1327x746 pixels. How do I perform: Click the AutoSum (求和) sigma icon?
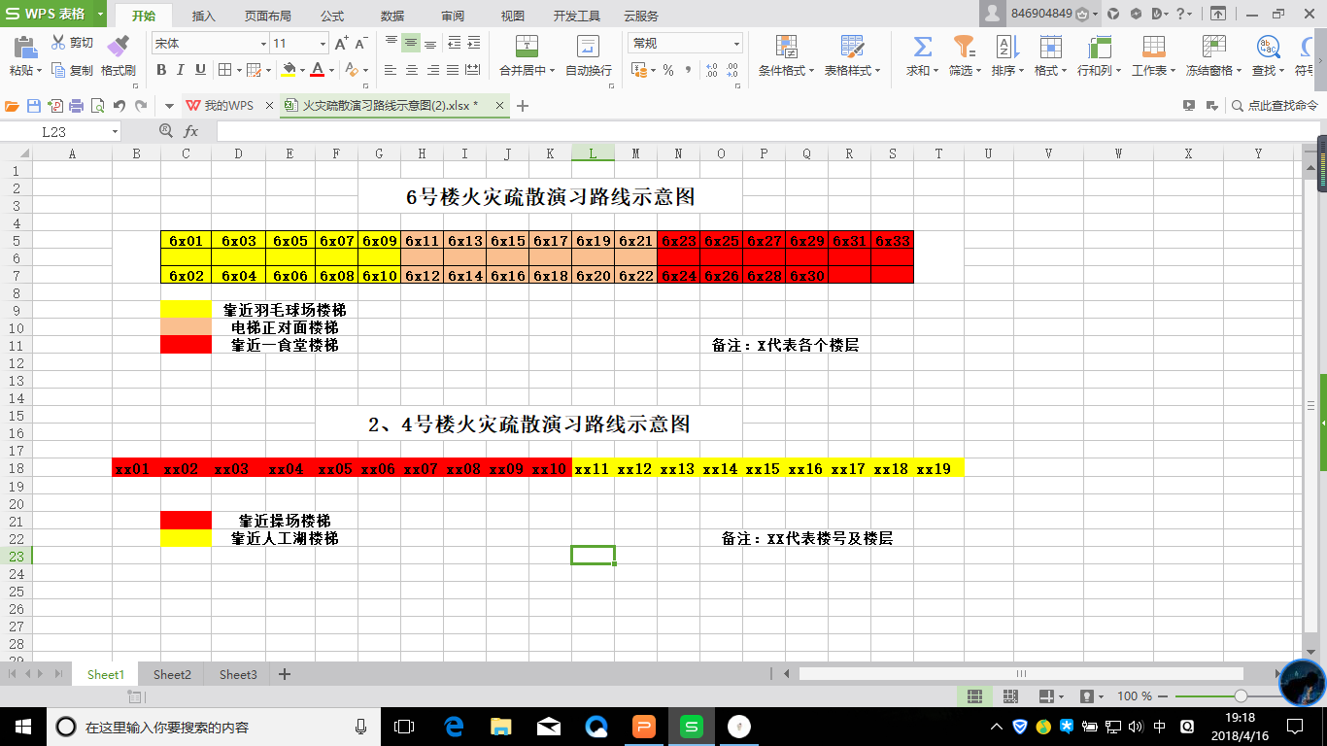[922, 47]
